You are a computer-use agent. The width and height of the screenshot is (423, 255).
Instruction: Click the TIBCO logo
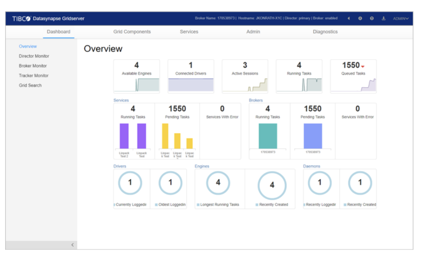[22, 19]
